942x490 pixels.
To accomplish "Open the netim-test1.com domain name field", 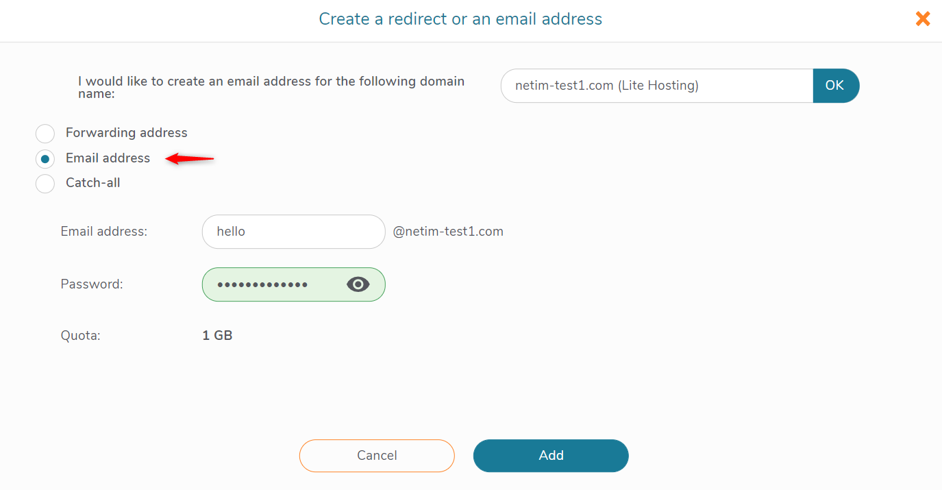I will click(x=657, y=86).
